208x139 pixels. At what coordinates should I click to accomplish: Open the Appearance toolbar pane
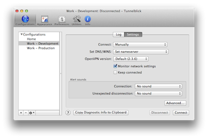pos(45,20)
